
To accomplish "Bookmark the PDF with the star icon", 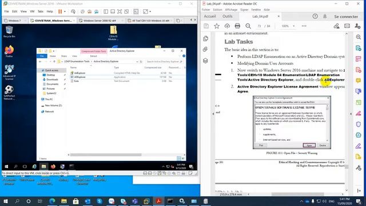I will (x=217, y=26).
